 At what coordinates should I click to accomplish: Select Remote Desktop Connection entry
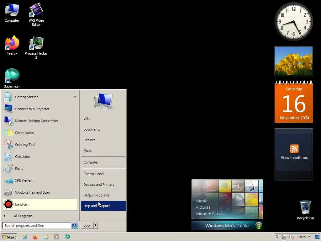(x=40, y=121)
